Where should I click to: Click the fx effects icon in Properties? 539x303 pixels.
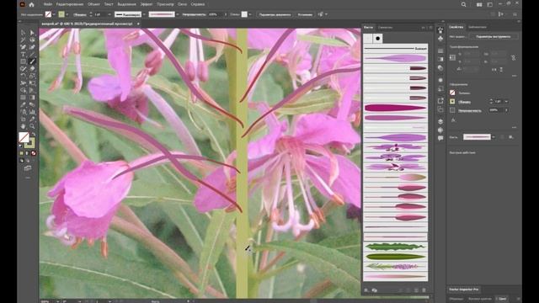pos(453,120)
